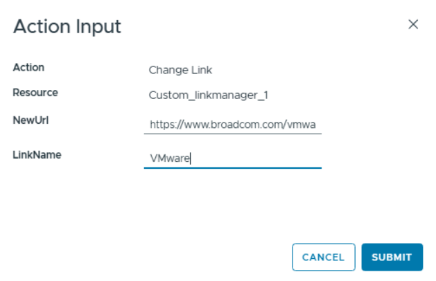Click the NewUrl field label

tap(30, 120)
